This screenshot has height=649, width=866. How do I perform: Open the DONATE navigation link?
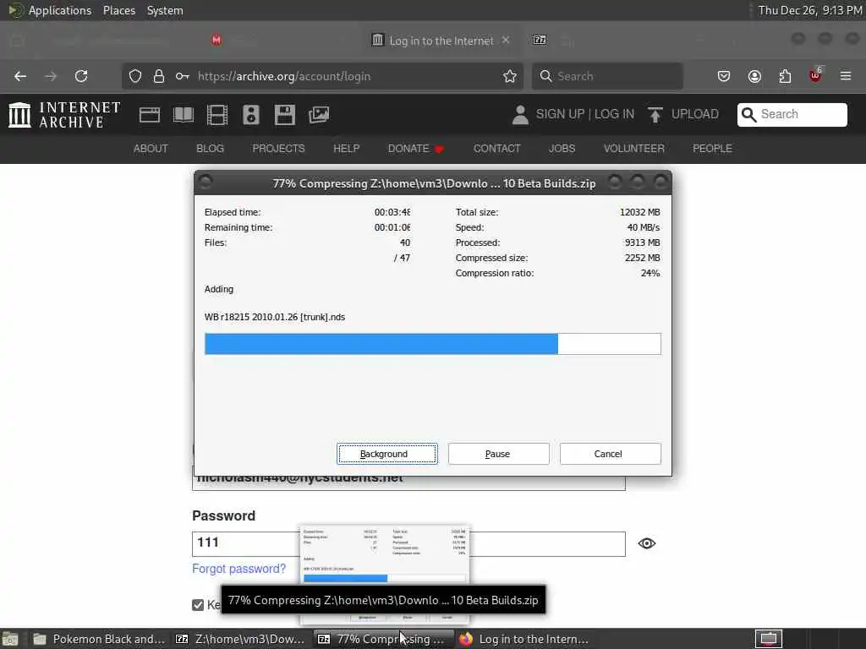tap(415, 149)
